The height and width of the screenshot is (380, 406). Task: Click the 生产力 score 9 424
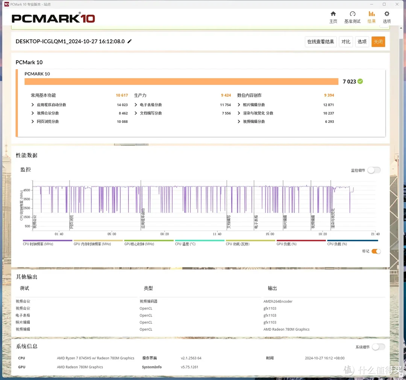226,95
